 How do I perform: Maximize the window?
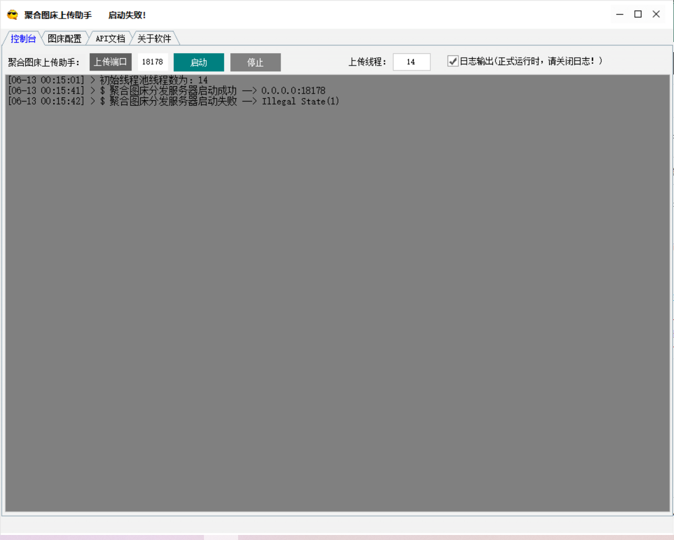pyautogui.click(x=638, y=15)
